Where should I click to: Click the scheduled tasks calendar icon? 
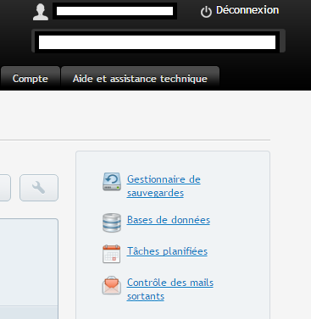coord(112,254)
